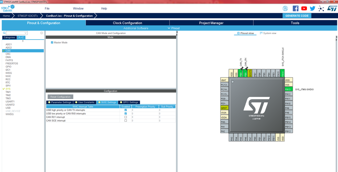Viewport: 338px width, 172px height.
Task: Click the CAN_TX pin marker on PB9
Action: [242, 68]
